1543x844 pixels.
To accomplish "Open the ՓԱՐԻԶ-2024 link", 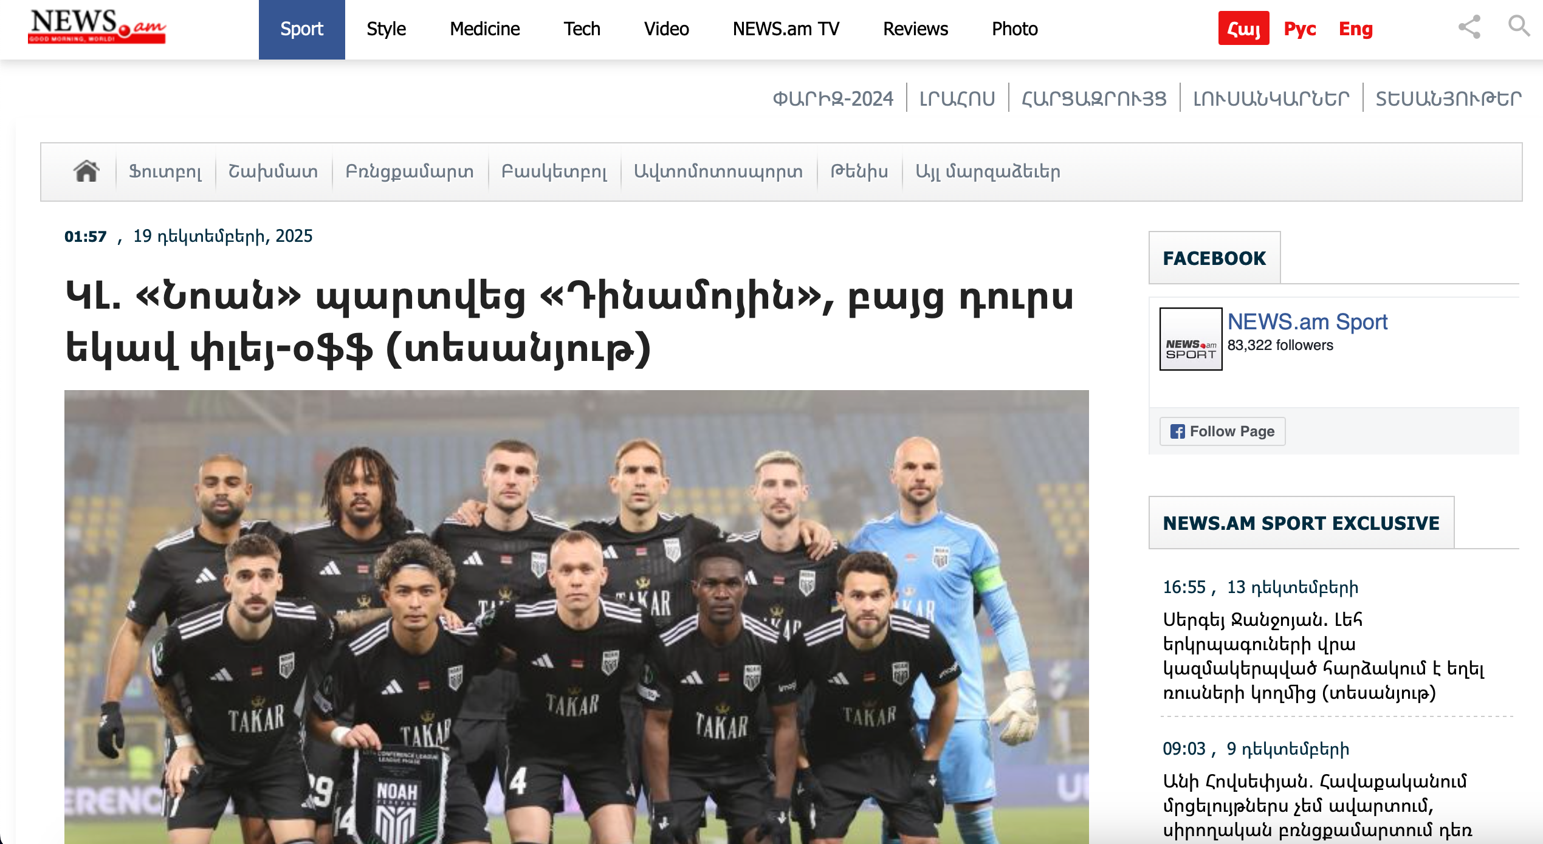I will [833, 98].
